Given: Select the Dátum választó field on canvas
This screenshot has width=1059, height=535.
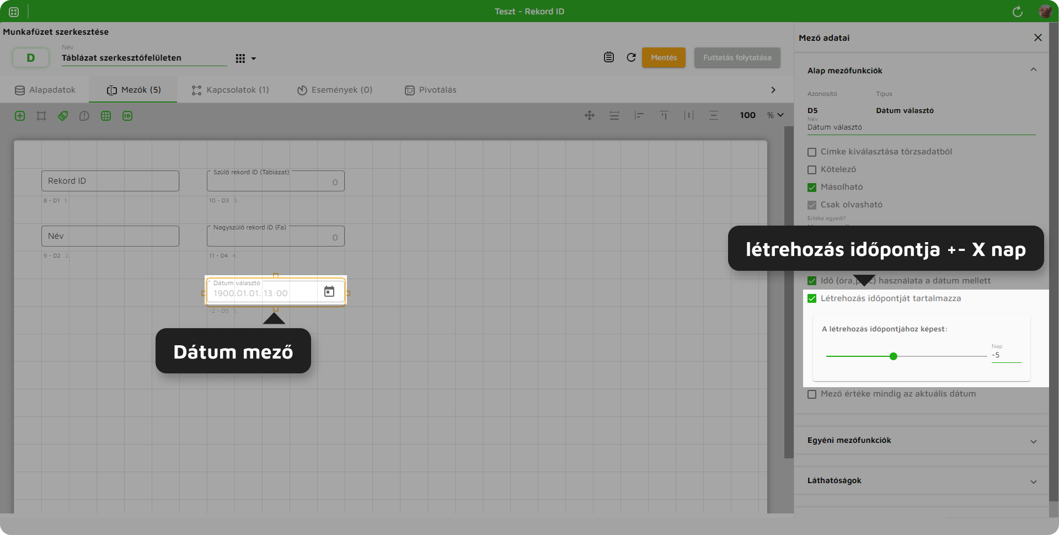Looking at the screenshot, I should [x=276, y=291].
